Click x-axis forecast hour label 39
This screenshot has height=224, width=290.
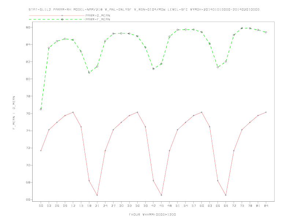[x=145, y=206]
